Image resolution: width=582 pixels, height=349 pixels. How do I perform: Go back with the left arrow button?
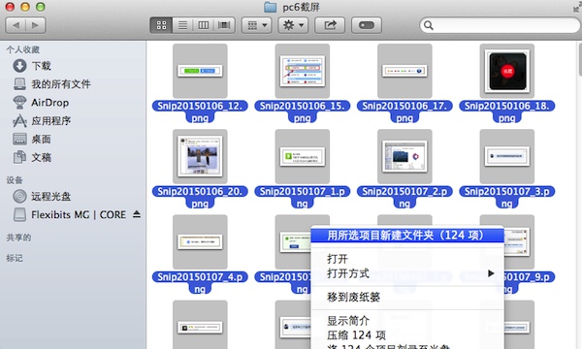point(16,25)
